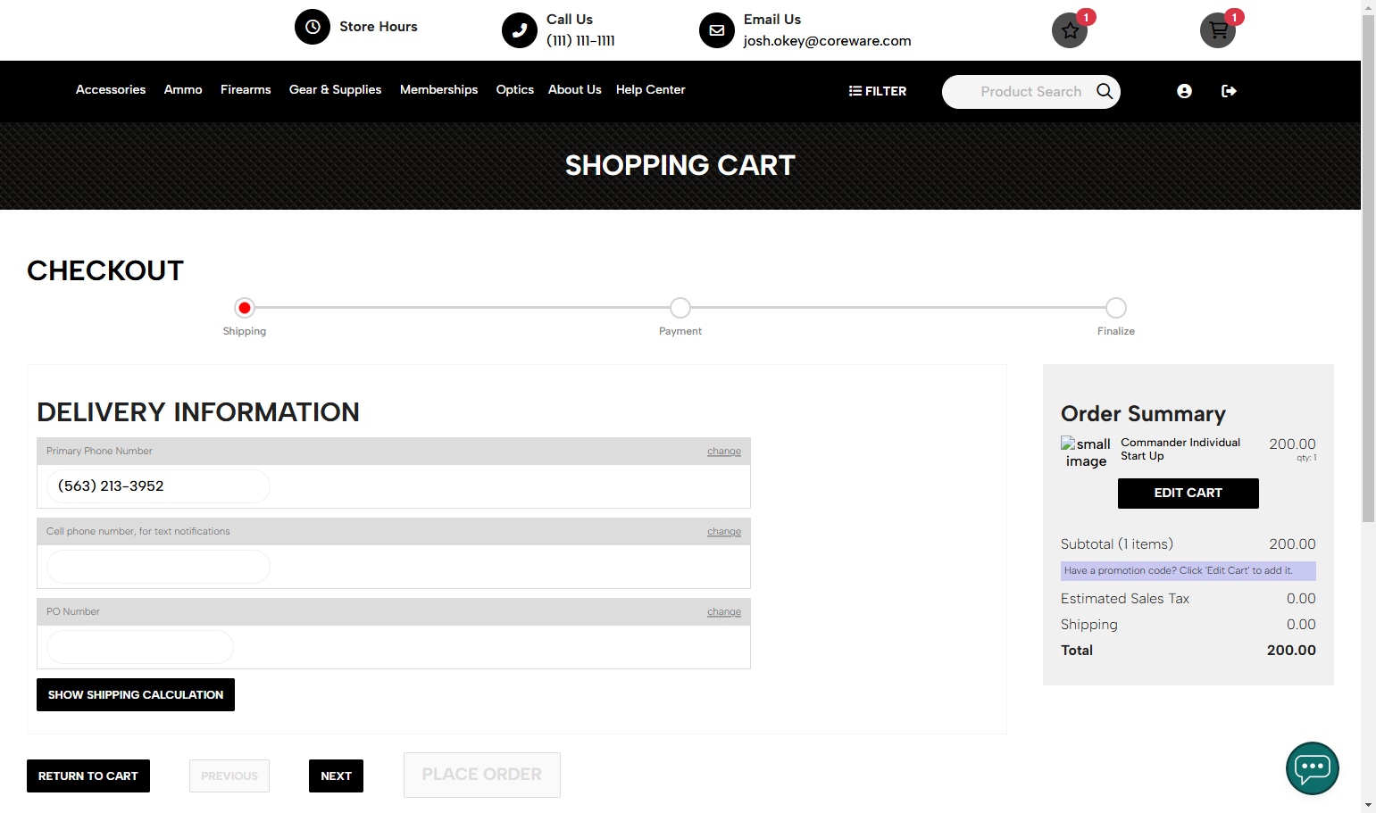
Task: Open the Accessories menu
Action: pos(111,89)
